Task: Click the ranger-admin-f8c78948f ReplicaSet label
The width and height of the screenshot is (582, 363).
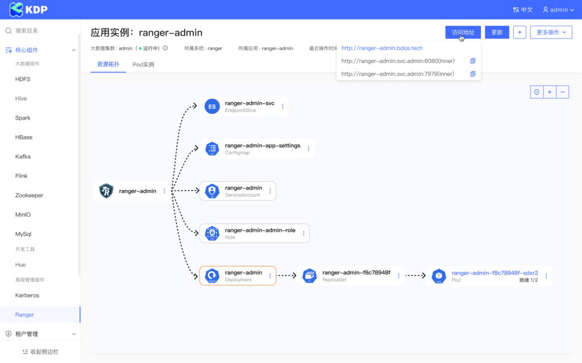Action: 356,273
